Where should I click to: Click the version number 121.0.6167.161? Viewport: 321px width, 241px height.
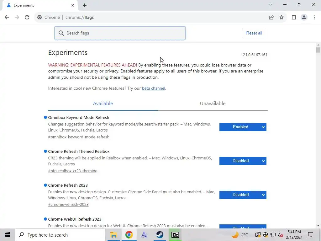pos(254,55)
